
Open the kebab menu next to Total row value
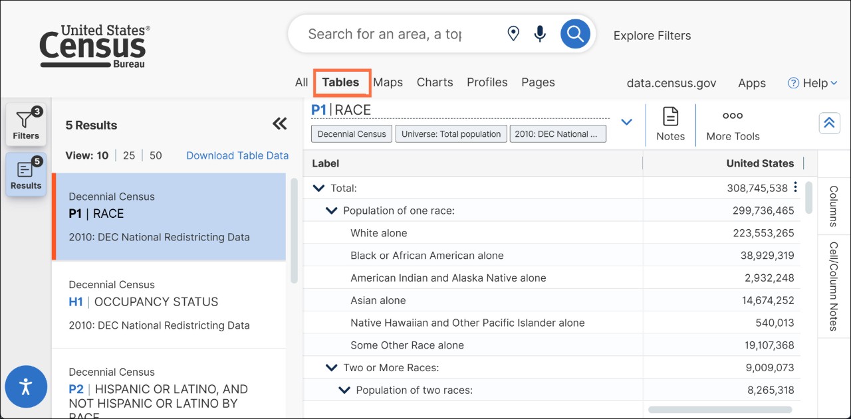pos(795,188)
